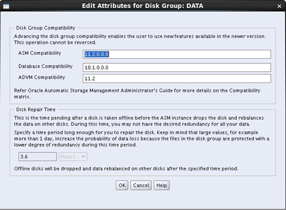Click the 'This operation cannot be reversed' text
Image resolution: width=286 pixels, height=210 pixels.
click(x=55, y=43)
